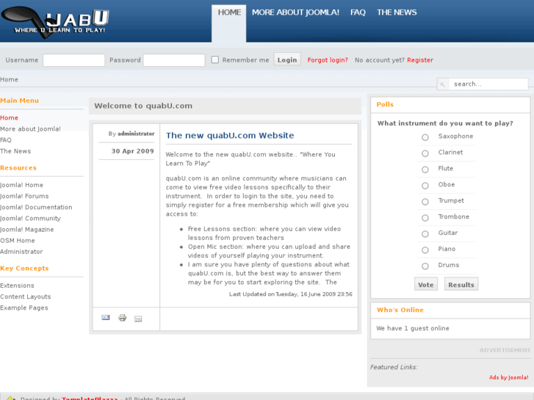The image size is (534, 400).
Task: Open The News sidebar menu item
Action: coord(15,151)
